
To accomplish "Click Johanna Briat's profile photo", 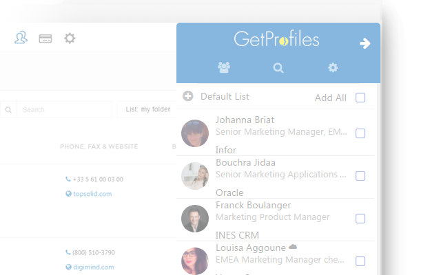I will pyautogui.click(x=195, y=133).
